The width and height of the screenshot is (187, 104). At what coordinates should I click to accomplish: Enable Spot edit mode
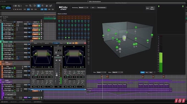click(8, 6)
